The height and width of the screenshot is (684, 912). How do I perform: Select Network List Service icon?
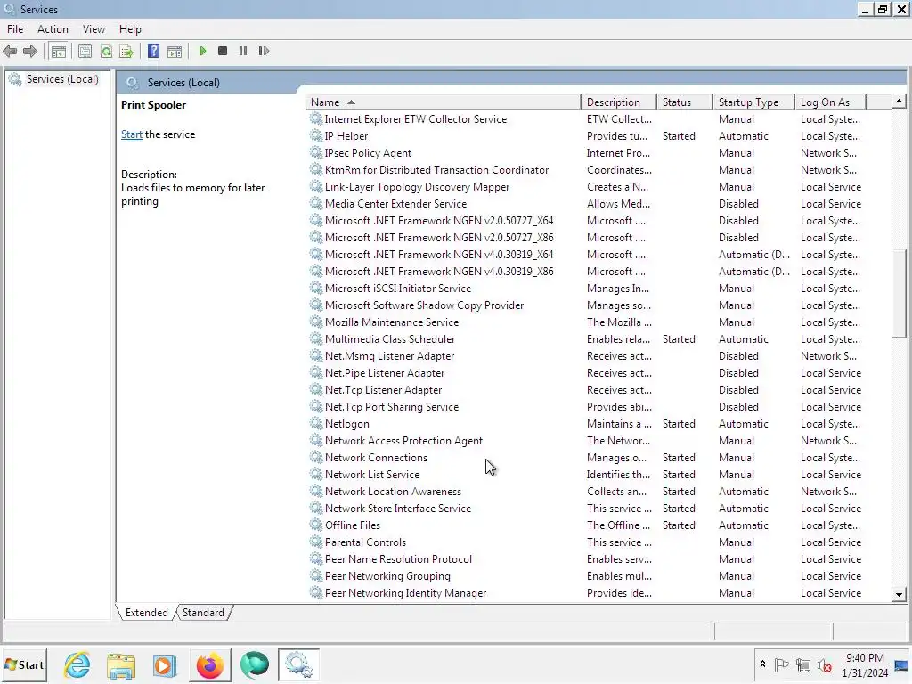coord(316,474)
